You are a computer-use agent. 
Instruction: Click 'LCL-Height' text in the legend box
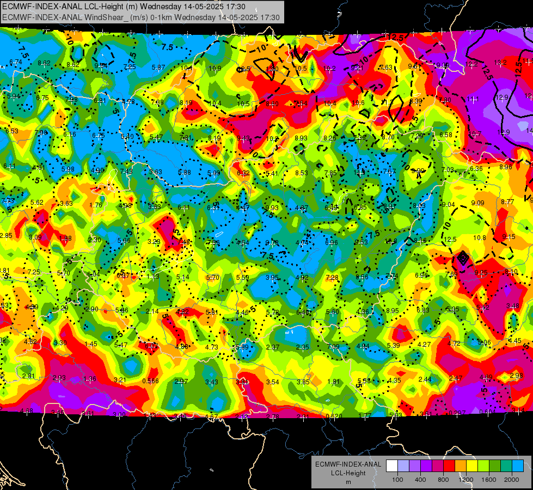[348, 473]
